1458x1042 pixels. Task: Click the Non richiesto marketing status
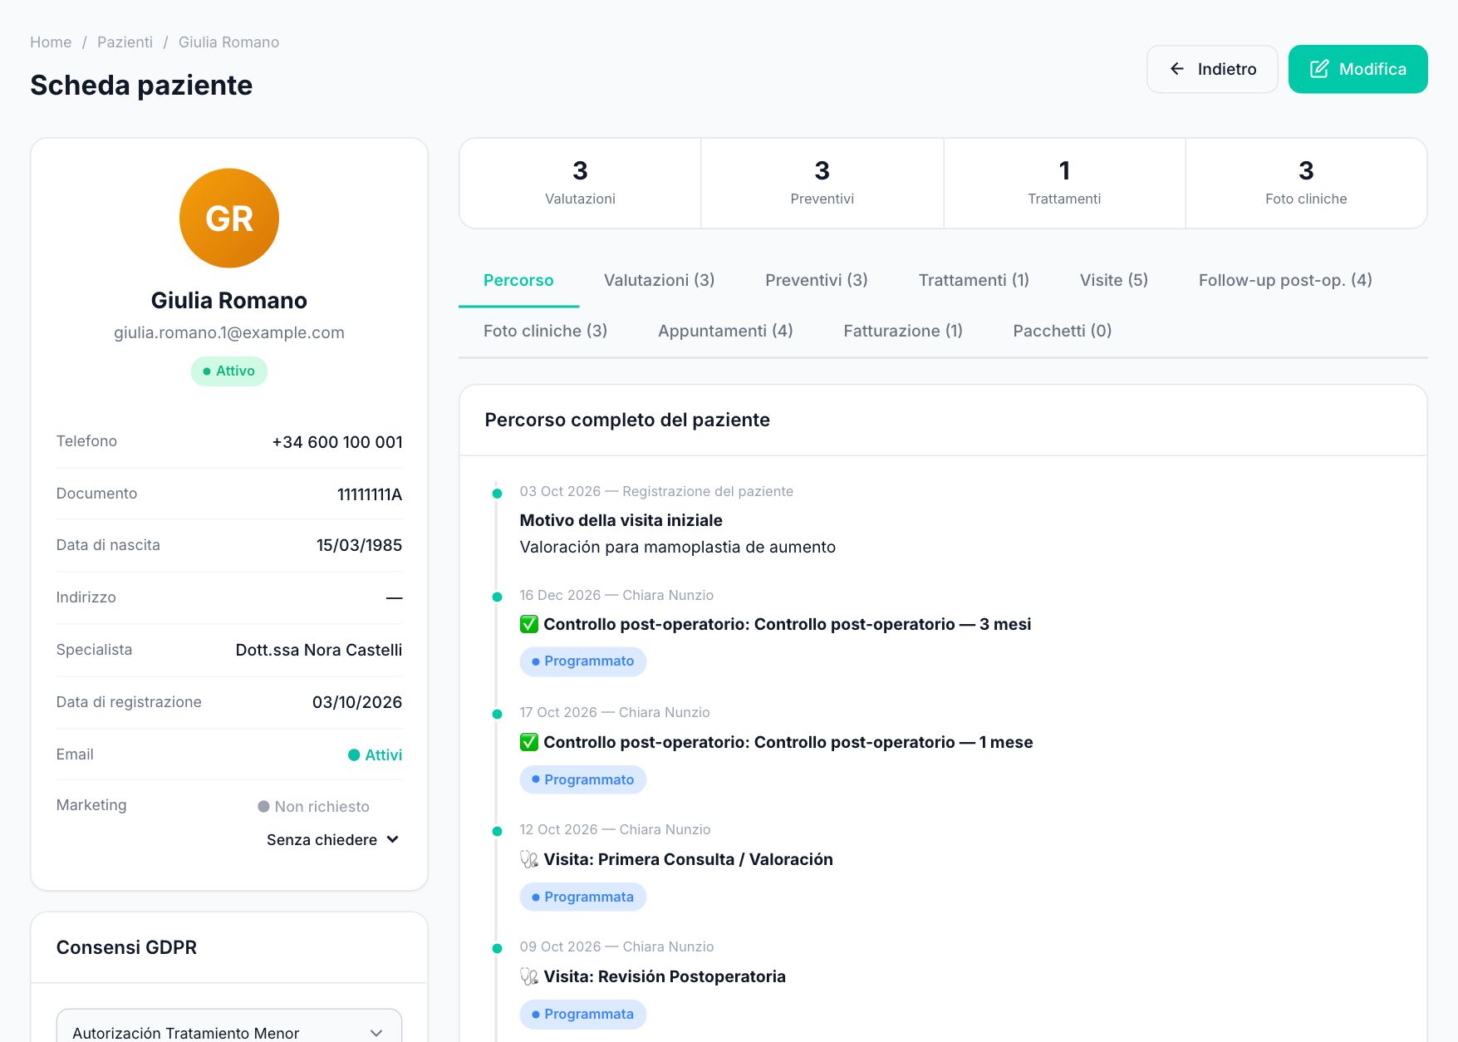point(313,806)
